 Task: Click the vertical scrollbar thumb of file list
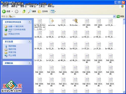[124, 23]
